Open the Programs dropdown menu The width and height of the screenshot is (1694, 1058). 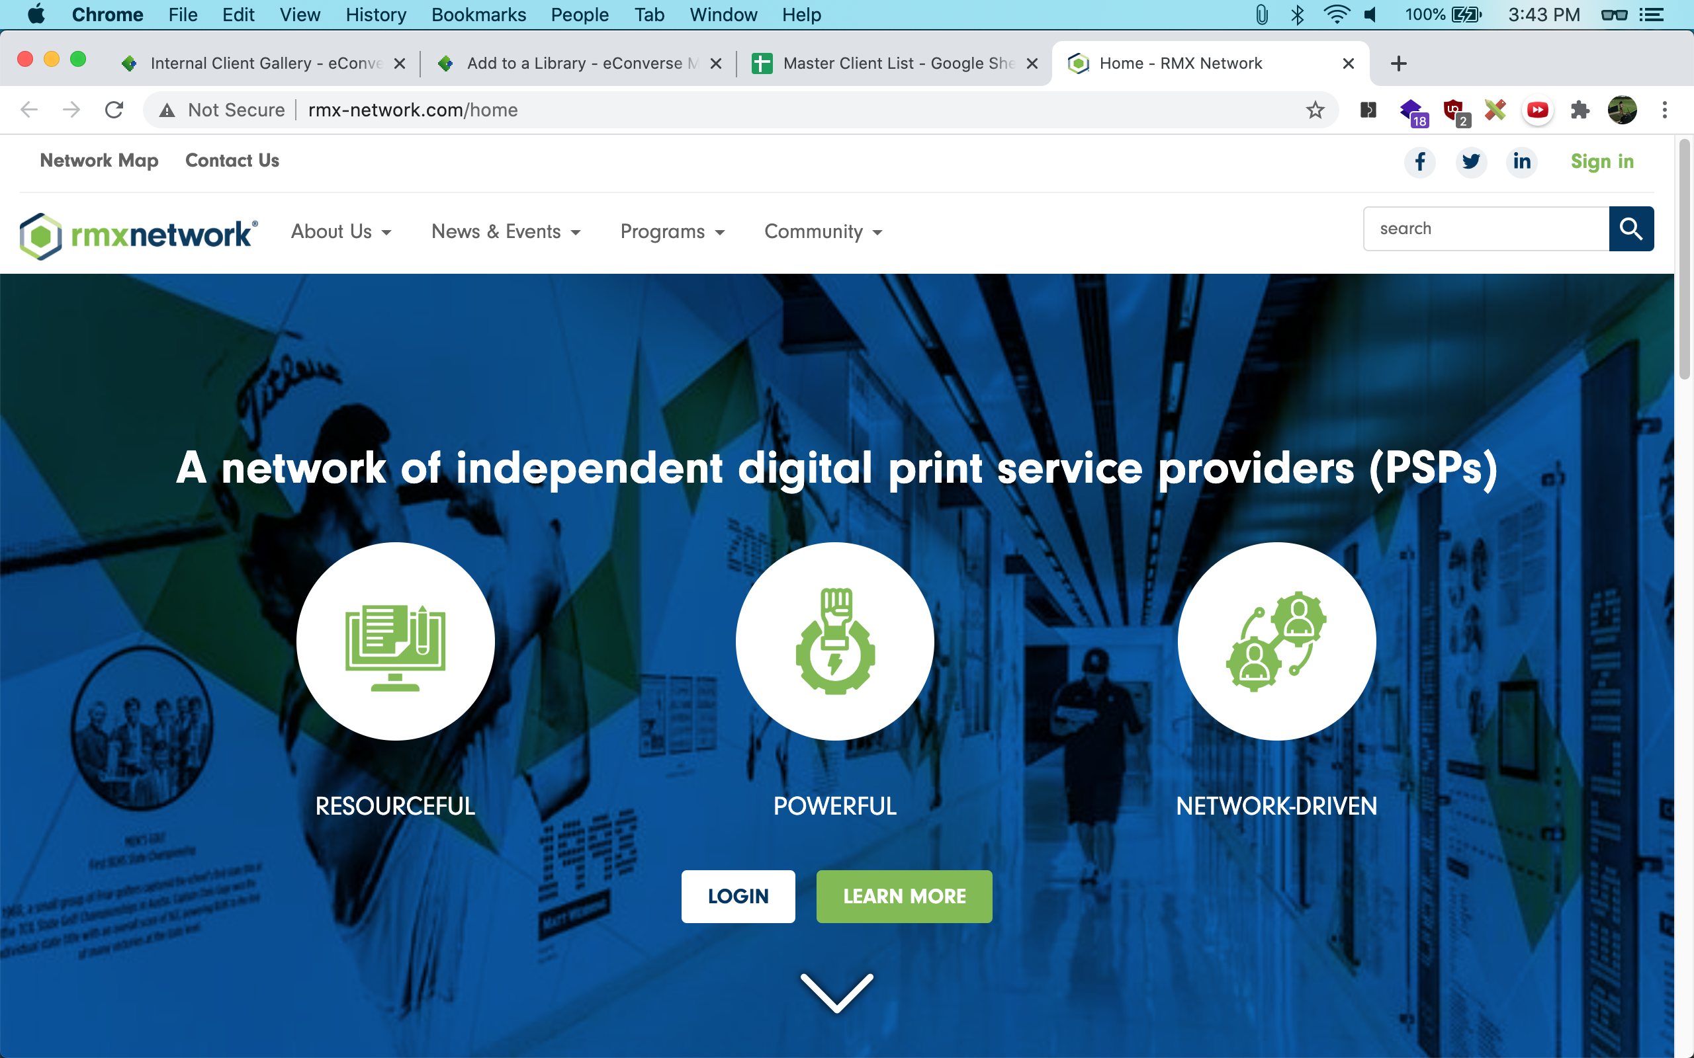tap(672, 231)
